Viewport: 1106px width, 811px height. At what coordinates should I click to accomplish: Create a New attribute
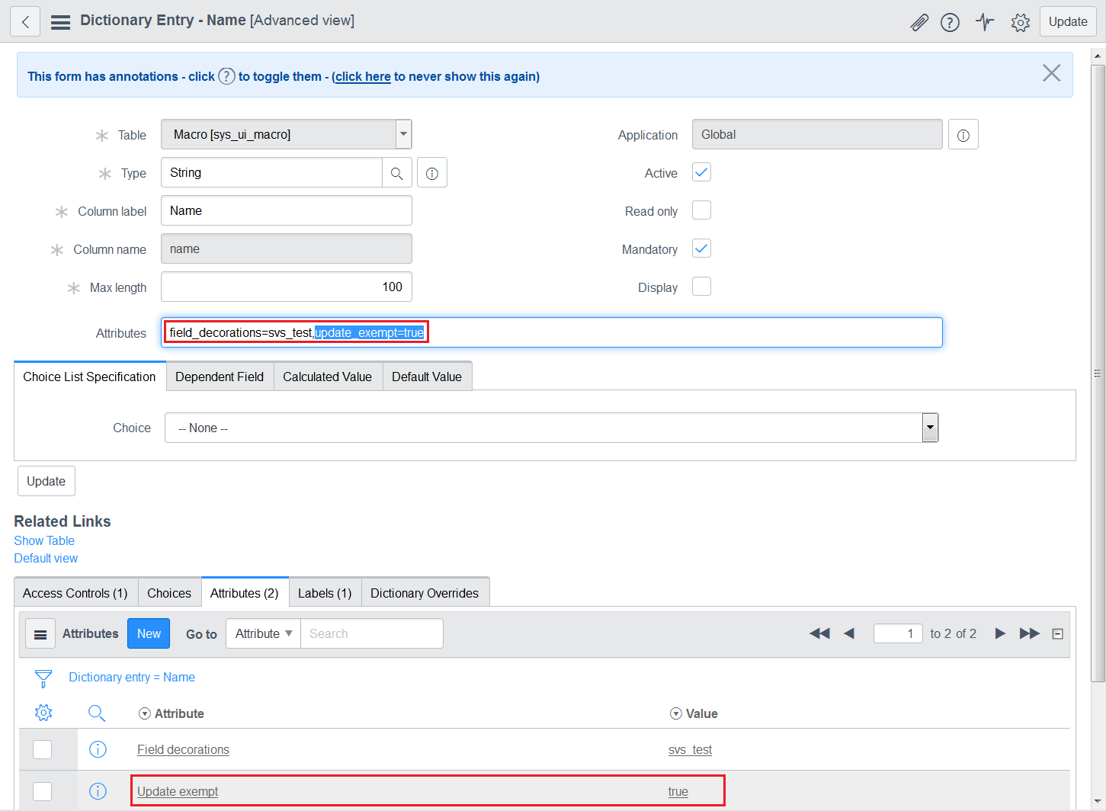(x=149, y=633)
